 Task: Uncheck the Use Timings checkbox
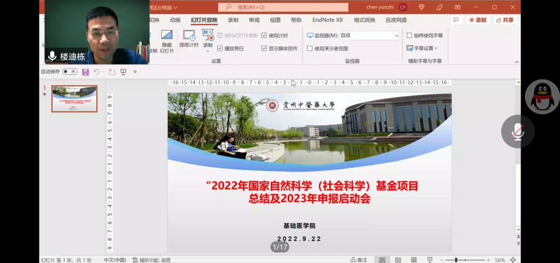pos(264,36)
